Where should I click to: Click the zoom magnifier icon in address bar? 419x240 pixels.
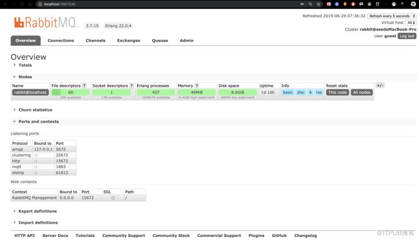click(310, 4)
